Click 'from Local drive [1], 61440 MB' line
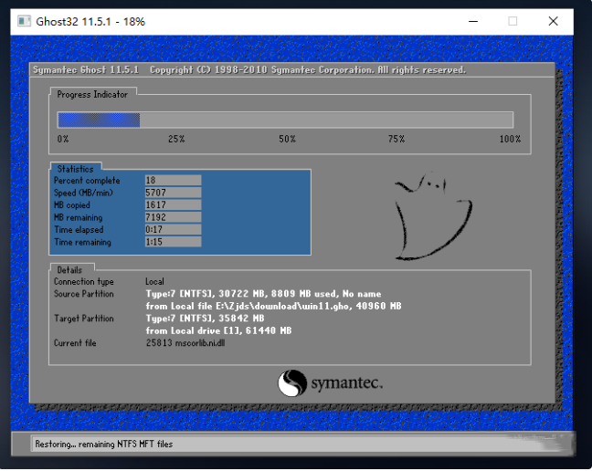 click(x=218, y=330)
